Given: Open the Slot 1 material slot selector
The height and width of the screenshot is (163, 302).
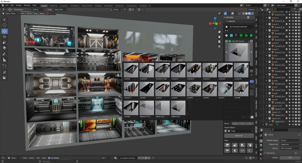Looking at the screenshot, I should [x=107, y=158].
